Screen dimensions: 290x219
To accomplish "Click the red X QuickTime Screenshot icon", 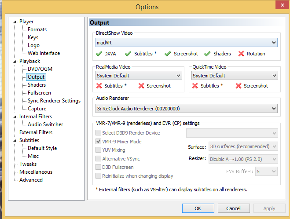I will (x=239, y=86).
